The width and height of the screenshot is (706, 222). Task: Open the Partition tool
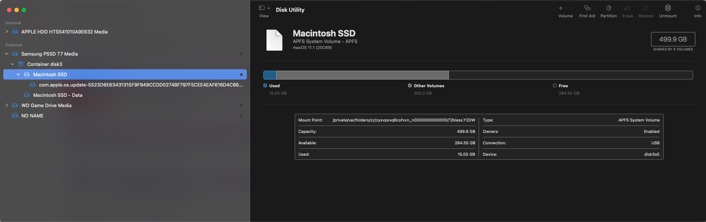click(x=609, y=8)
